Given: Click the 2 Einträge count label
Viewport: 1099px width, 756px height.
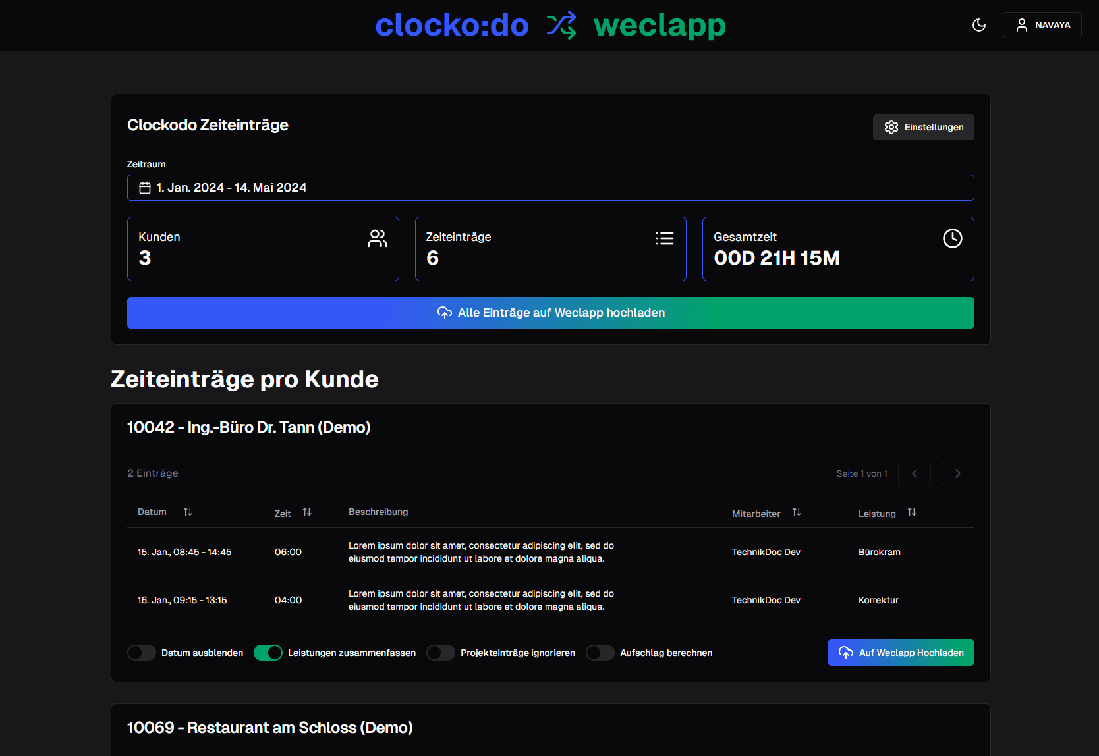Looking at the screenshot, I should coord(153,473).
